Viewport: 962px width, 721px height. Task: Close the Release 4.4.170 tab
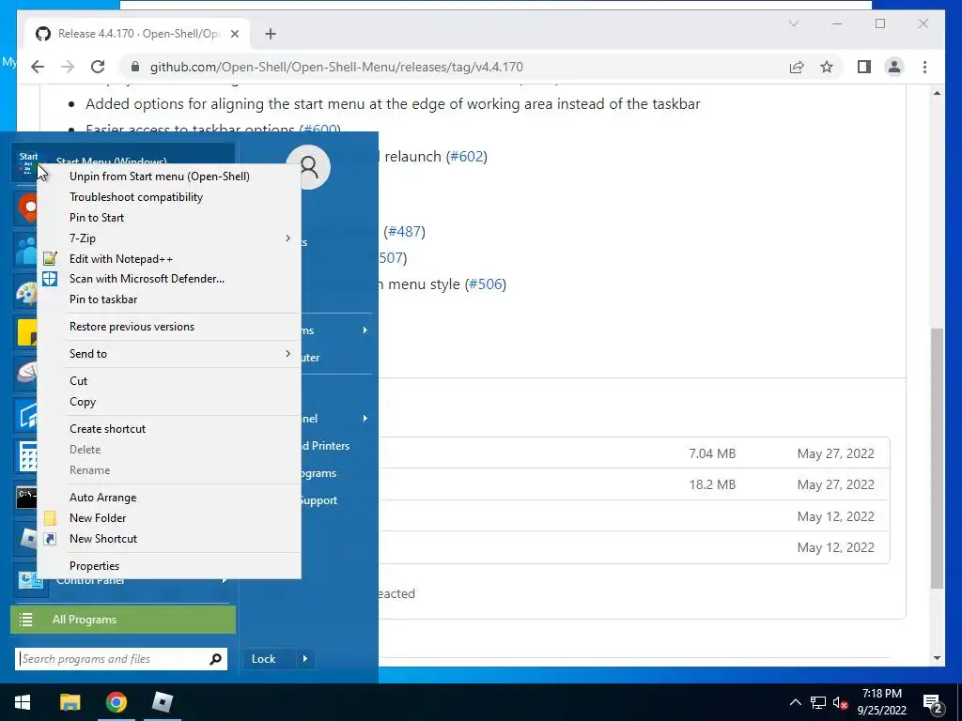[x=234, y=34]
